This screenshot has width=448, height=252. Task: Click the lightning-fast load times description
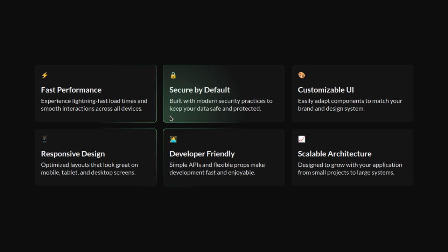(x=94, y=105)
